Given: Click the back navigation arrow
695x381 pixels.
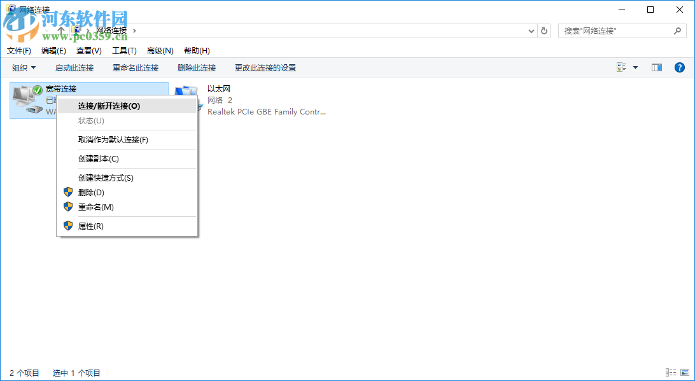Looking at the screenshot, I should (x=14, y=30).
